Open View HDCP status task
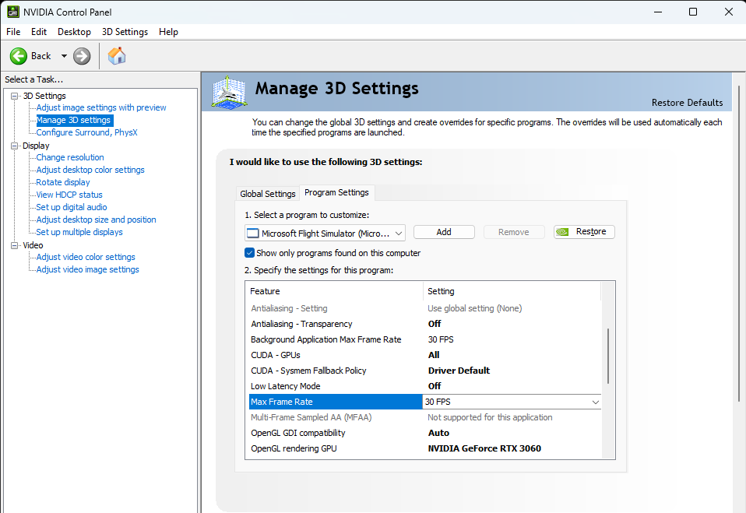Image resolution: width=746 pixels, height=513 pixels. pyautogui.click(x=69, y=195)
